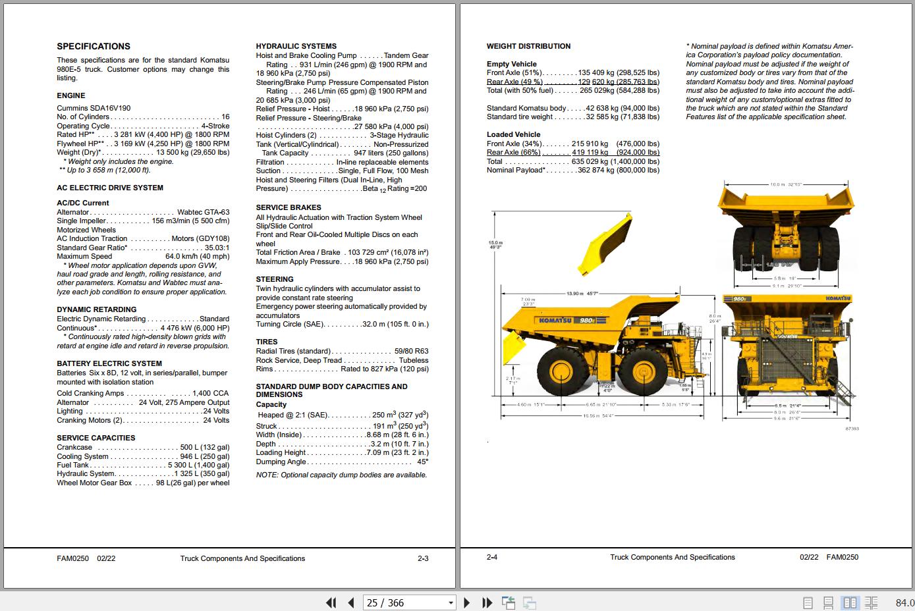This screenshot has width=915, height=611.
Task: Click the Cummins SDA16V190 engine text
Action: pos(94,108)
